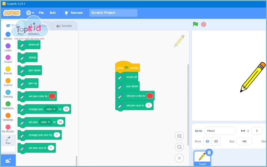Click red color swatch in workspace script
This screenshot has height=167, width=267.
pos(150,96)
